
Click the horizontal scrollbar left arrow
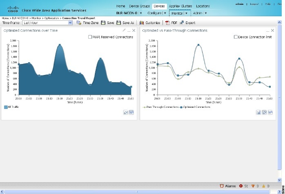coord(2,192)
